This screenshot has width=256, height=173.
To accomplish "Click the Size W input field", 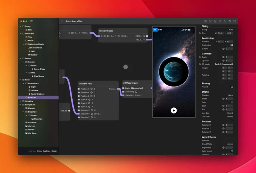I will point(220,33).
